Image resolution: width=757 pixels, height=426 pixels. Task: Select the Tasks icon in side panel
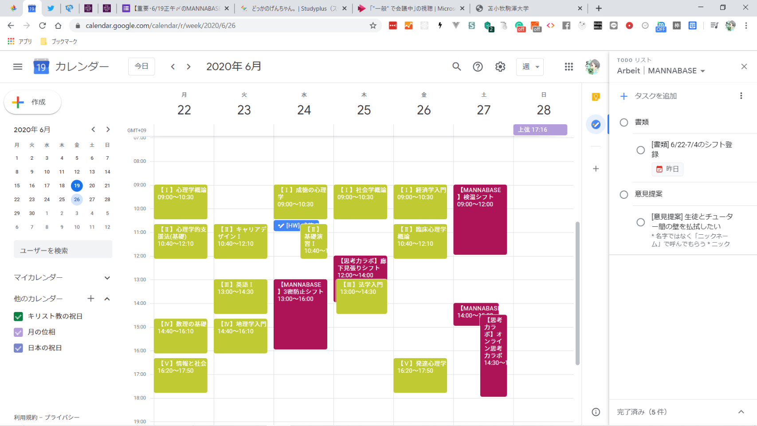tap(596, 125)
